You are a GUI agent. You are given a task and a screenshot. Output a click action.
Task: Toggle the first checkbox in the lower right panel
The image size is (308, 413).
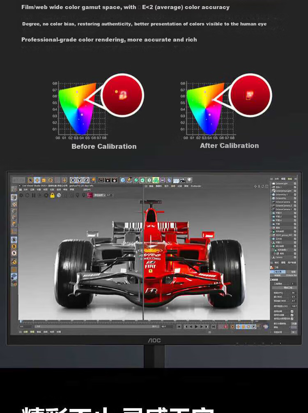[292, 311]
